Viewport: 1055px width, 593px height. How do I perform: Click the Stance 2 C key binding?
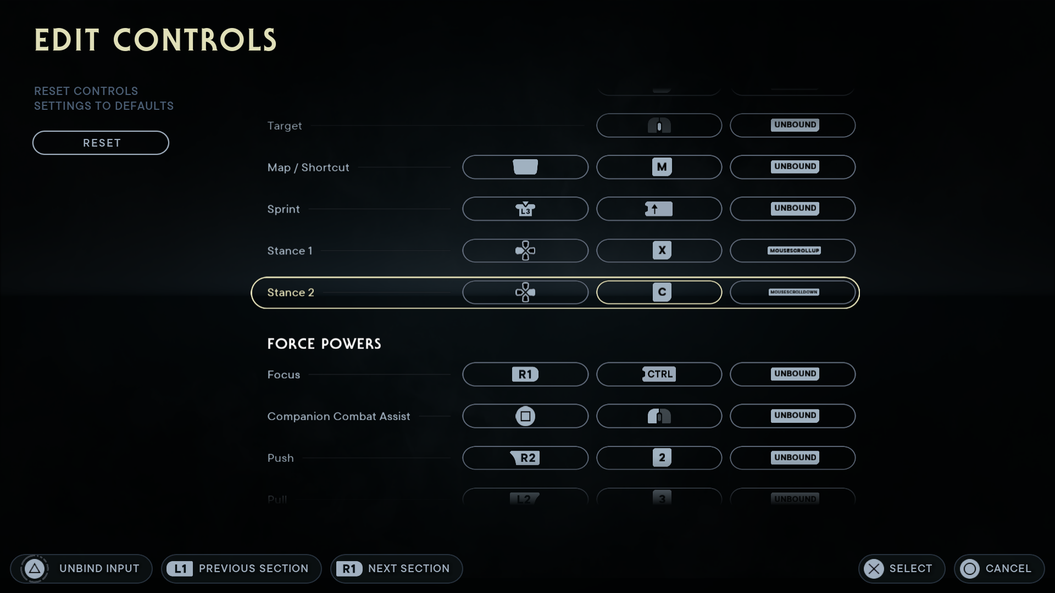click(659, 292)
